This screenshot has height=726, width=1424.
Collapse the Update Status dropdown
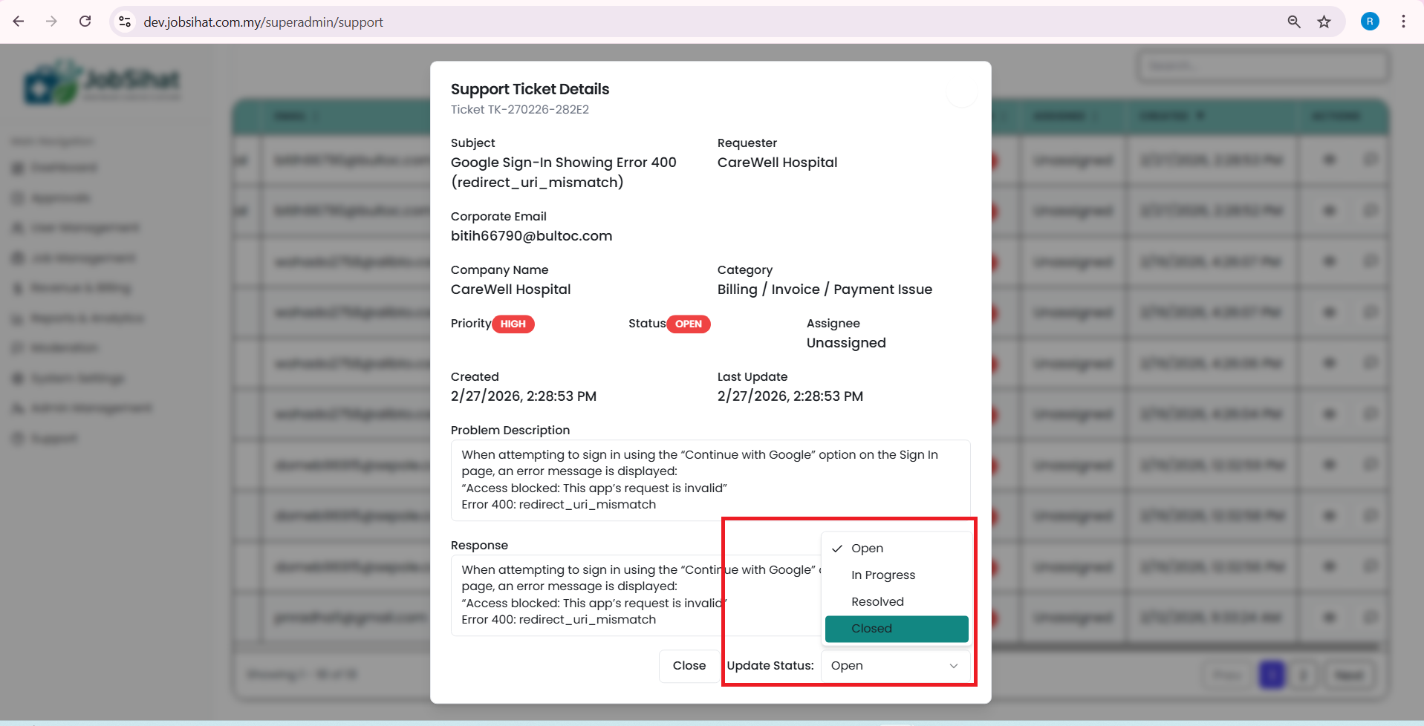895,666
